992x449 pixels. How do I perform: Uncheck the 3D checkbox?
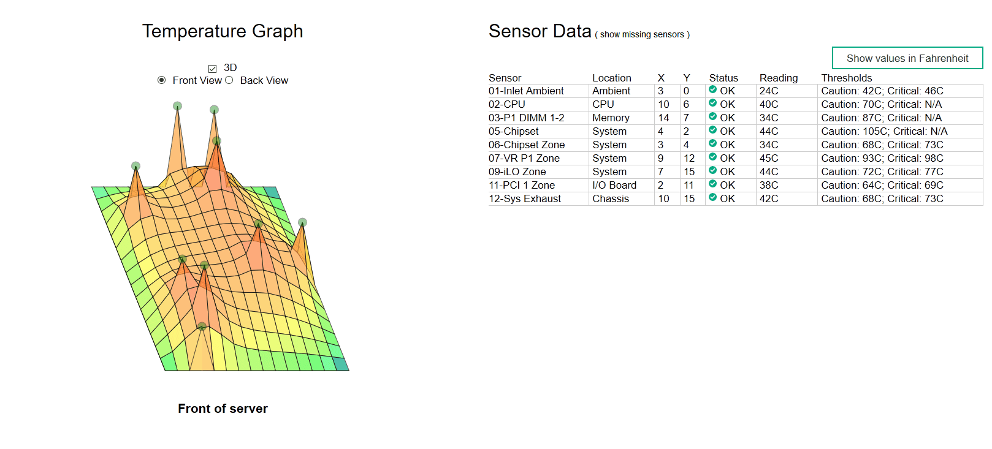pos(213,69)
